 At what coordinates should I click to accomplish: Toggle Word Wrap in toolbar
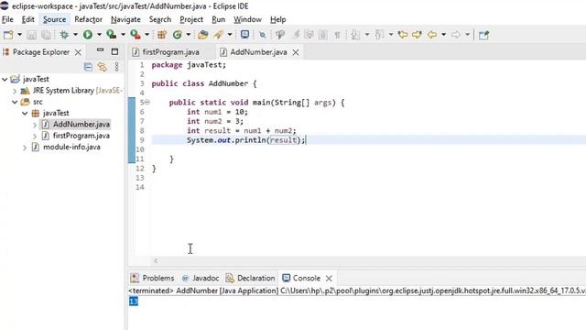tap(309, 35)
